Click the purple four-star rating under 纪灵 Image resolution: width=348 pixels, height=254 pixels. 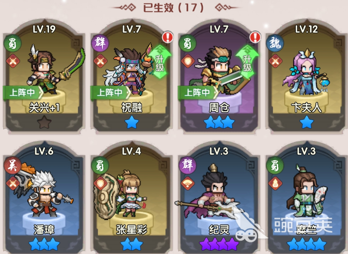coord(219,244)
